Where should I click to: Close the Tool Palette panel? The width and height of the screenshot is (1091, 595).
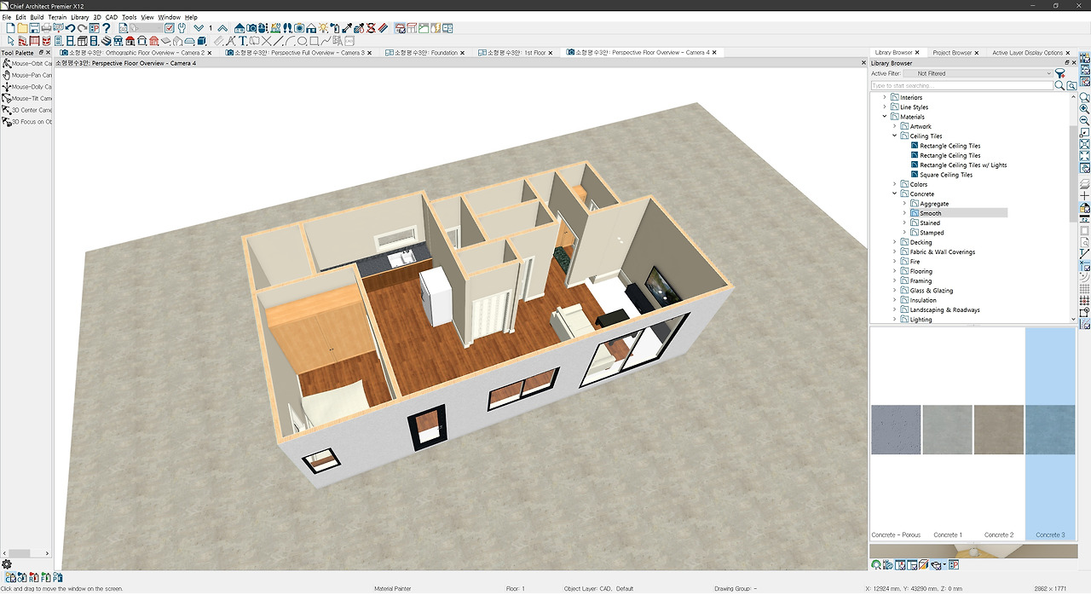[x=49, y=53]
